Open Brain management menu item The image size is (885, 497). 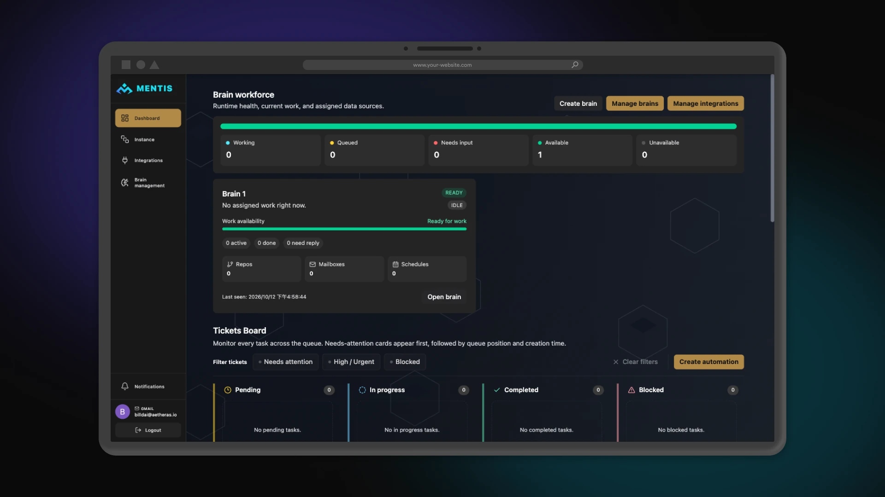148,183
